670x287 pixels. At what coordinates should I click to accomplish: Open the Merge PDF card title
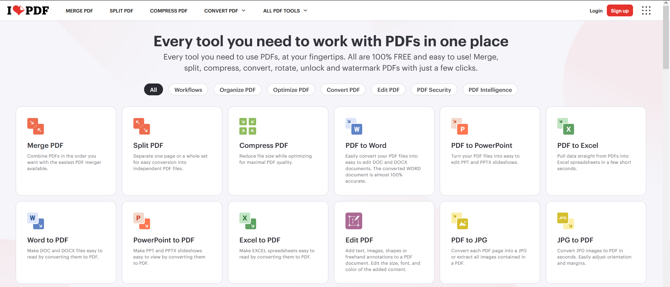[45, 145]
